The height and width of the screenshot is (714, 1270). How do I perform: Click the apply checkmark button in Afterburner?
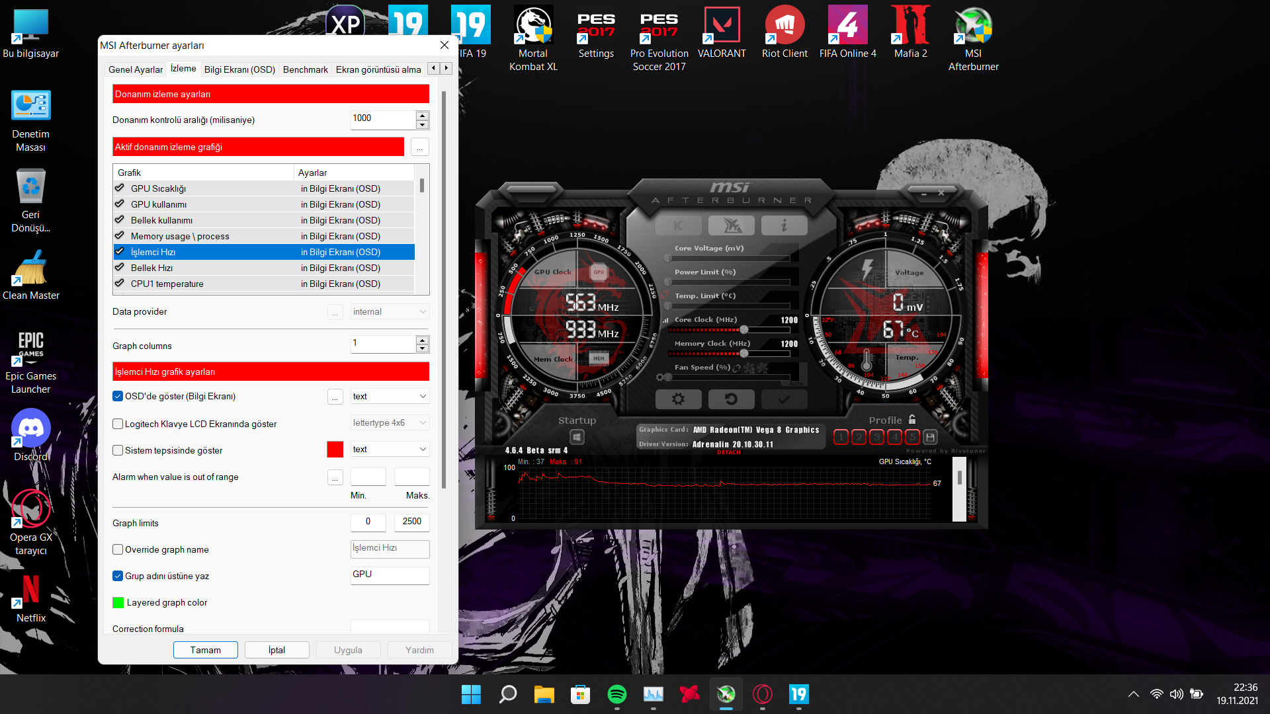coord(784,399)
